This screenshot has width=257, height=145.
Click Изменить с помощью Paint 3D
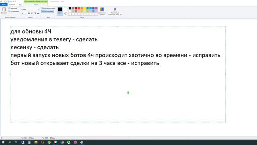click(115, 11)
